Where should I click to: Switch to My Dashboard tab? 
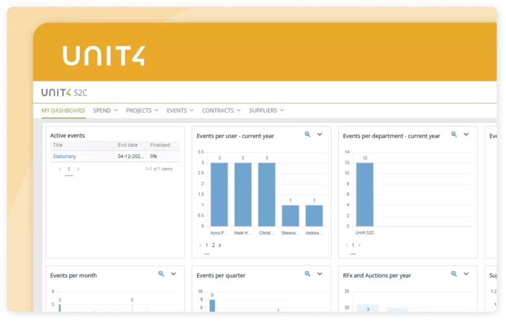click(x=63, y=110)
